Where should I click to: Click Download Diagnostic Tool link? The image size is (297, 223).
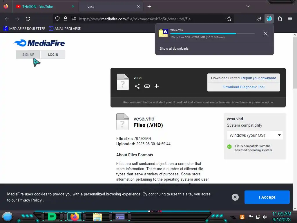pos(243,87)
